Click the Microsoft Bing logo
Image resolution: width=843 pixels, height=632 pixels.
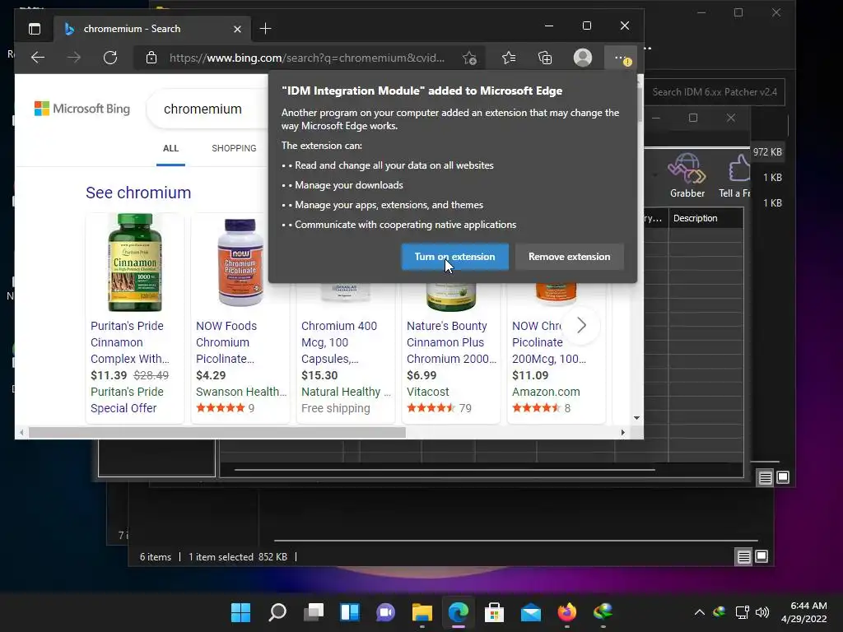point(82,109)
